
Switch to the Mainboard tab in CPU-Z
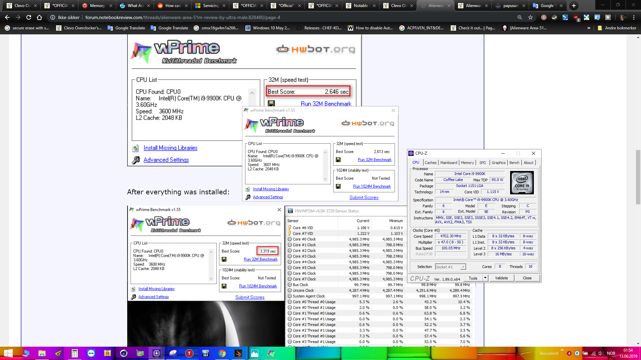pos(448,163)
